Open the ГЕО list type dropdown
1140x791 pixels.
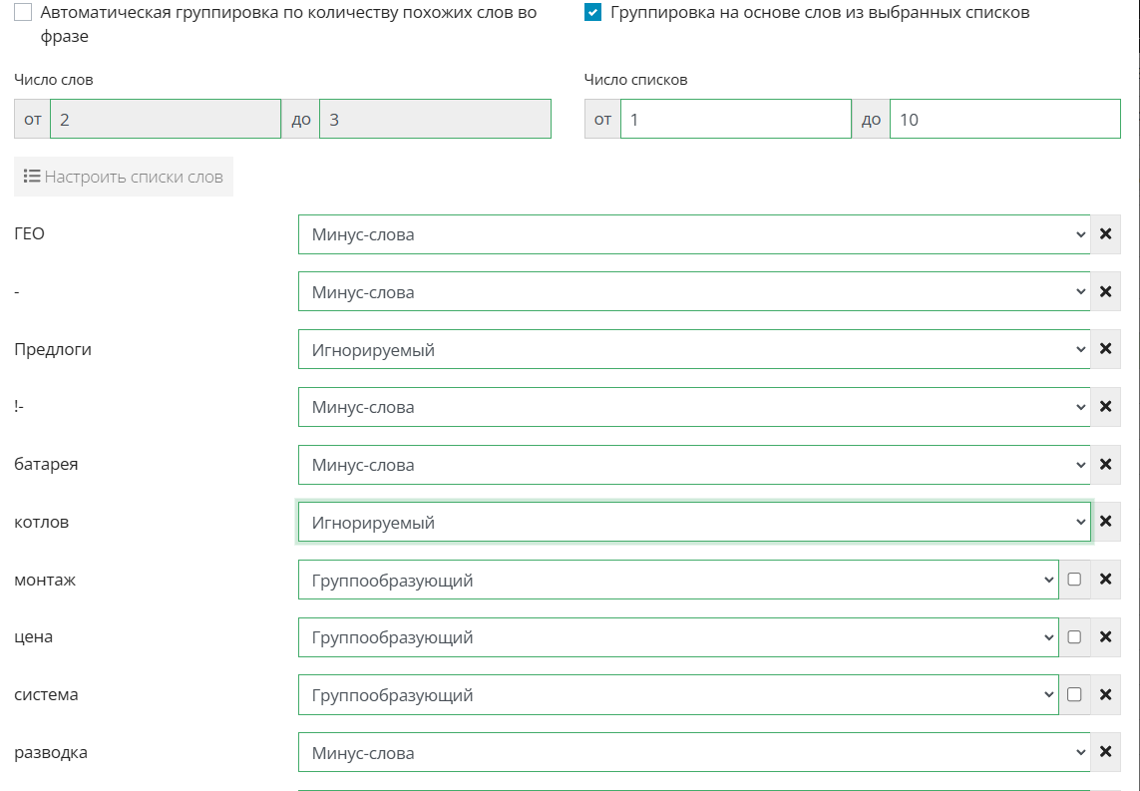point(693,234)
